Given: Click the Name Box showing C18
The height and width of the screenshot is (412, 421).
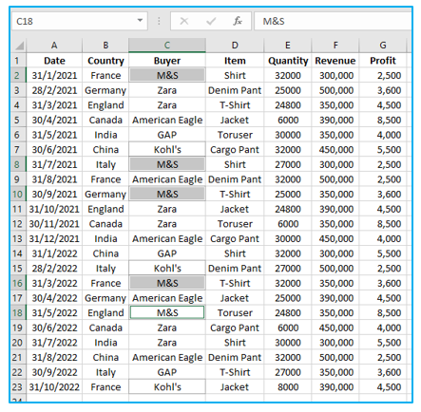Looking at the screenshot, I should pos(80,21).
